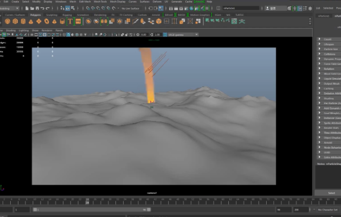This screenshot has width=341, height=217.
Task: Click the Save Scene icon
Action: click(37, 8)
